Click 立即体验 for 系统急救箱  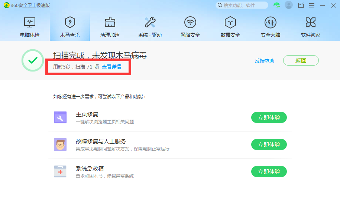(x=269, y=172)
